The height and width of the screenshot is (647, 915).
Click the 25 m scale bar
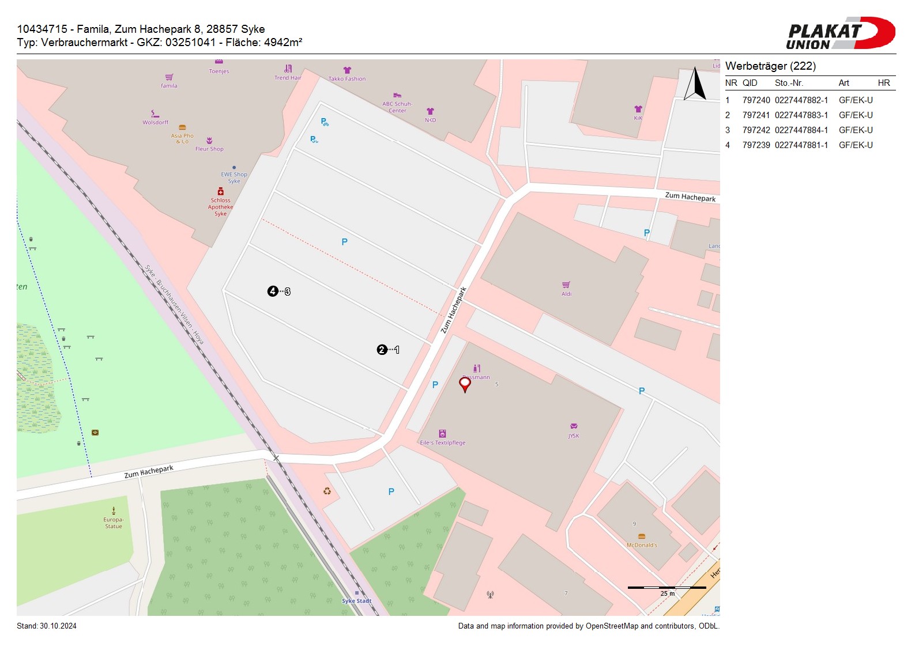tap(667, 588)
